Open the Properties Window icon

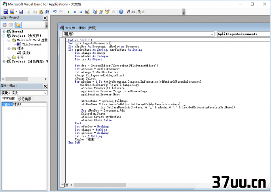(x=101, y=12)
